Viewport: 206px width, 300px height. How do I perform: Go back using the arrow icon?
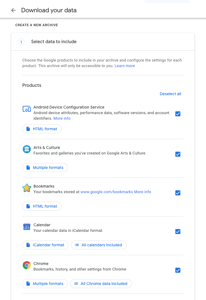13,11
